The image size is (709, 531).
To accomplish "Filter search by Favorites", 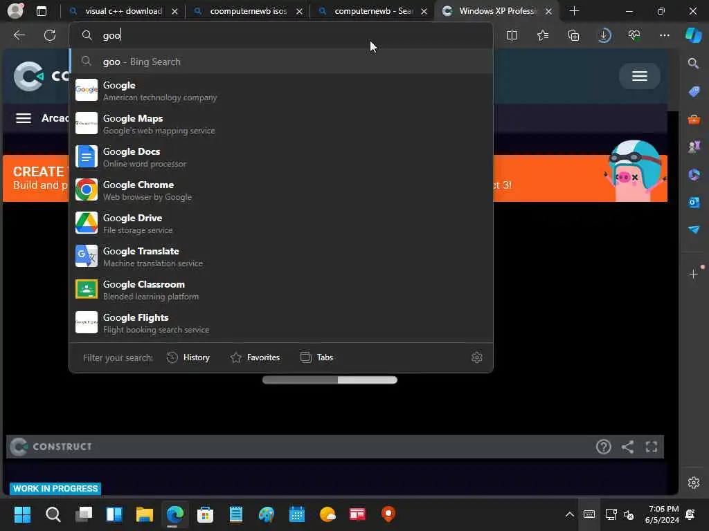I will pos(255,357).
